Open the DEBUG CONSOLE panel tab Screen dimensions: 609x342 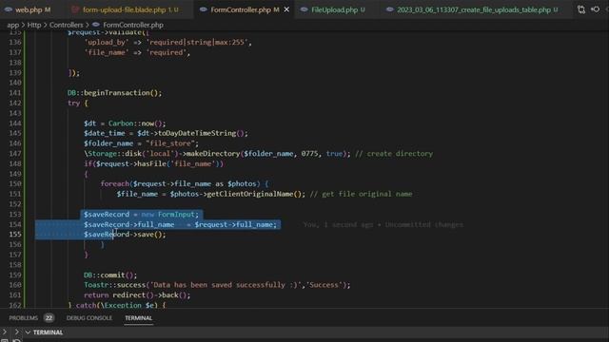pyautogui.click(x=88, y=318)
